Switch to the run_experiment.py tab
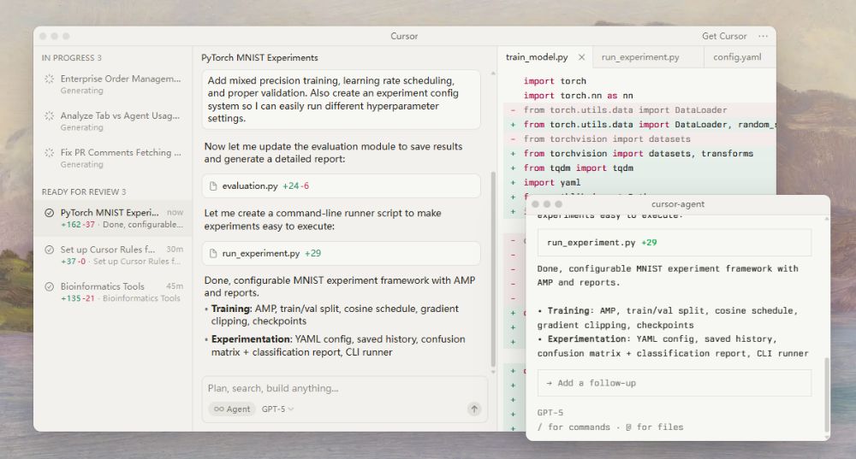 pos(640,57)
